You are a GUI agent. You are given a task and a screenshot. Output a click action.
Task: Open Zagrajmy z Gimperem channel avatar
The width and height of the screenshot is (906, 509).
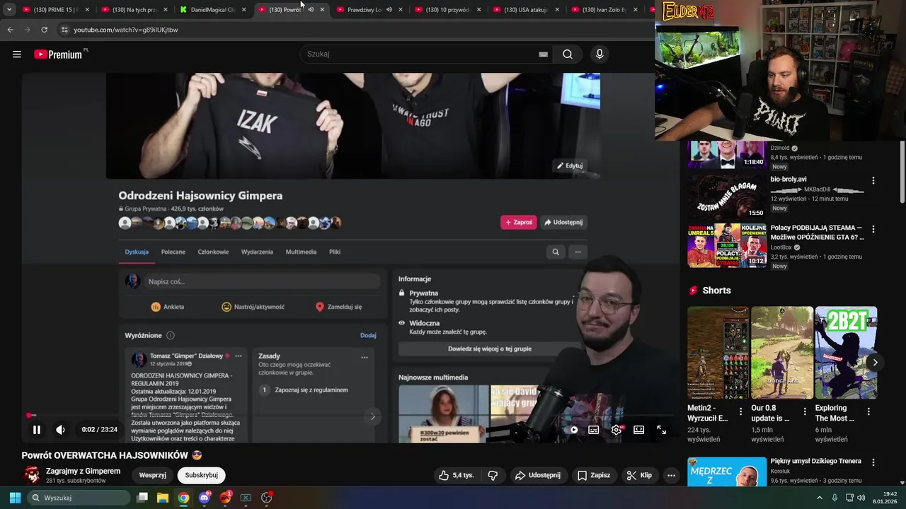[x=32, y=475]
